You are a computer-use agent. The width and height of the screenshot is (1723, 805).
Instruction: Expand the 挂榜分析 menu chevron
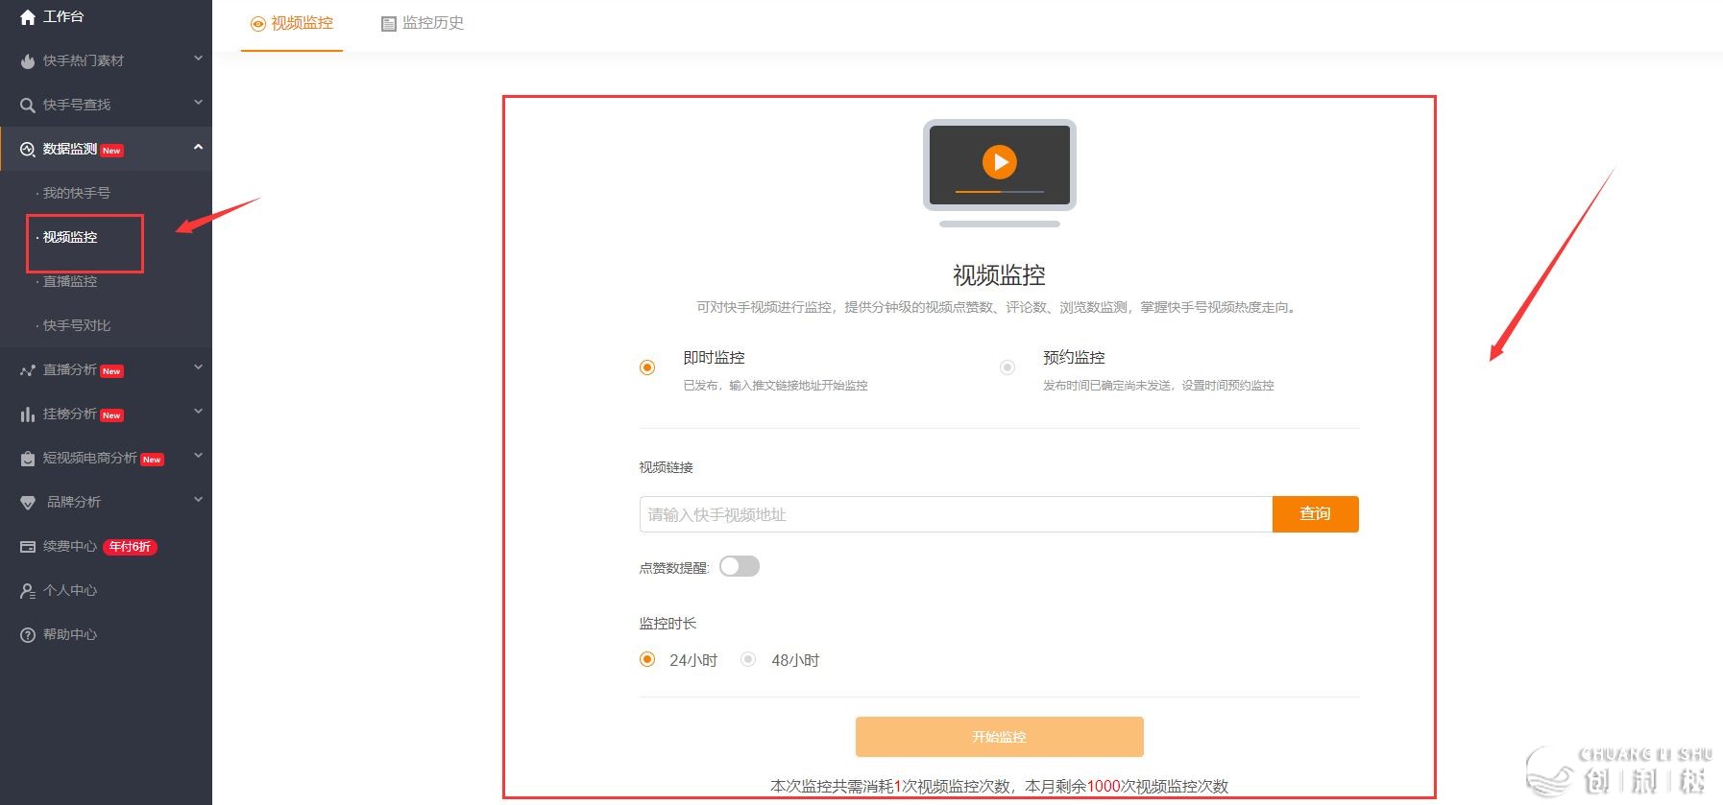pyautogui.click(x=198, y=412)
